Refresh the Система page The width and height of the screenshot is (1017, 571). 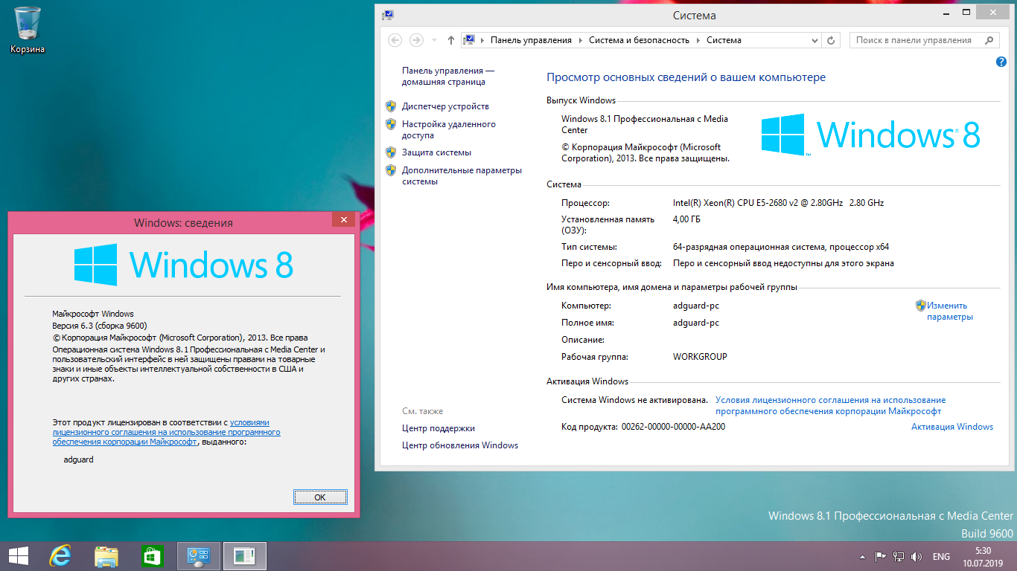click(x=832, y=40)
